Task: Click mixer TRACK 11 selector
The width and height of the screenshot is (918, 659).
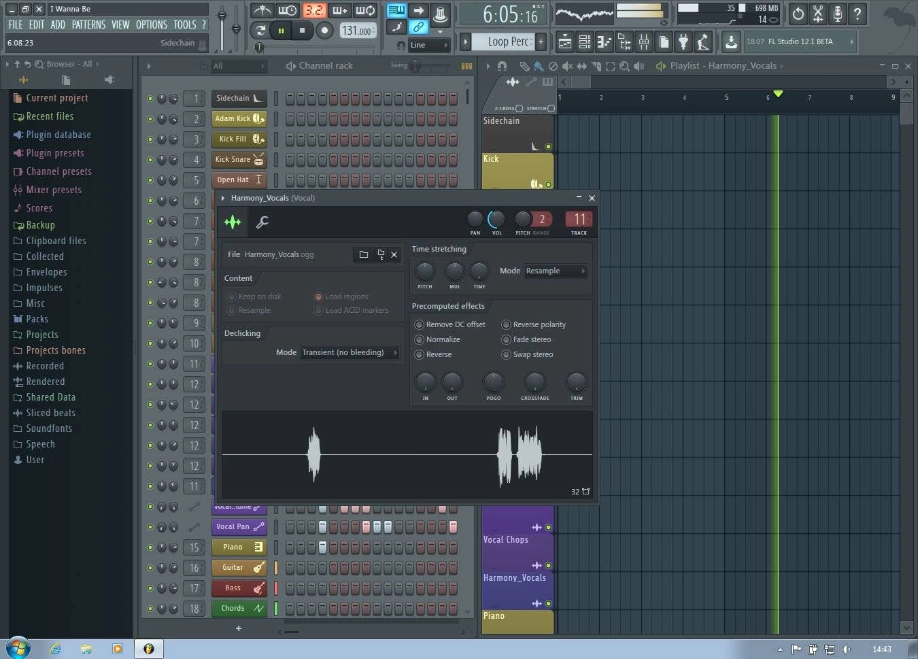Action: point(579,219)
